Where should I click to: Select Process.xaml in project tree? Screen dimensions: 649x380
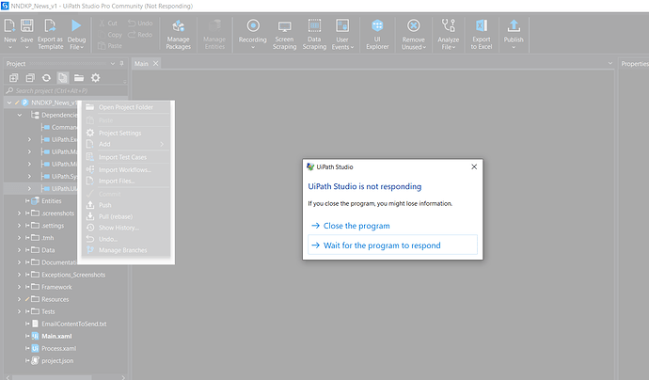58,349
